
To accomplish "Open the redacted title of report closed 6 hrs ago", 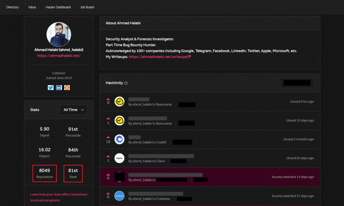I will point(139,99).
